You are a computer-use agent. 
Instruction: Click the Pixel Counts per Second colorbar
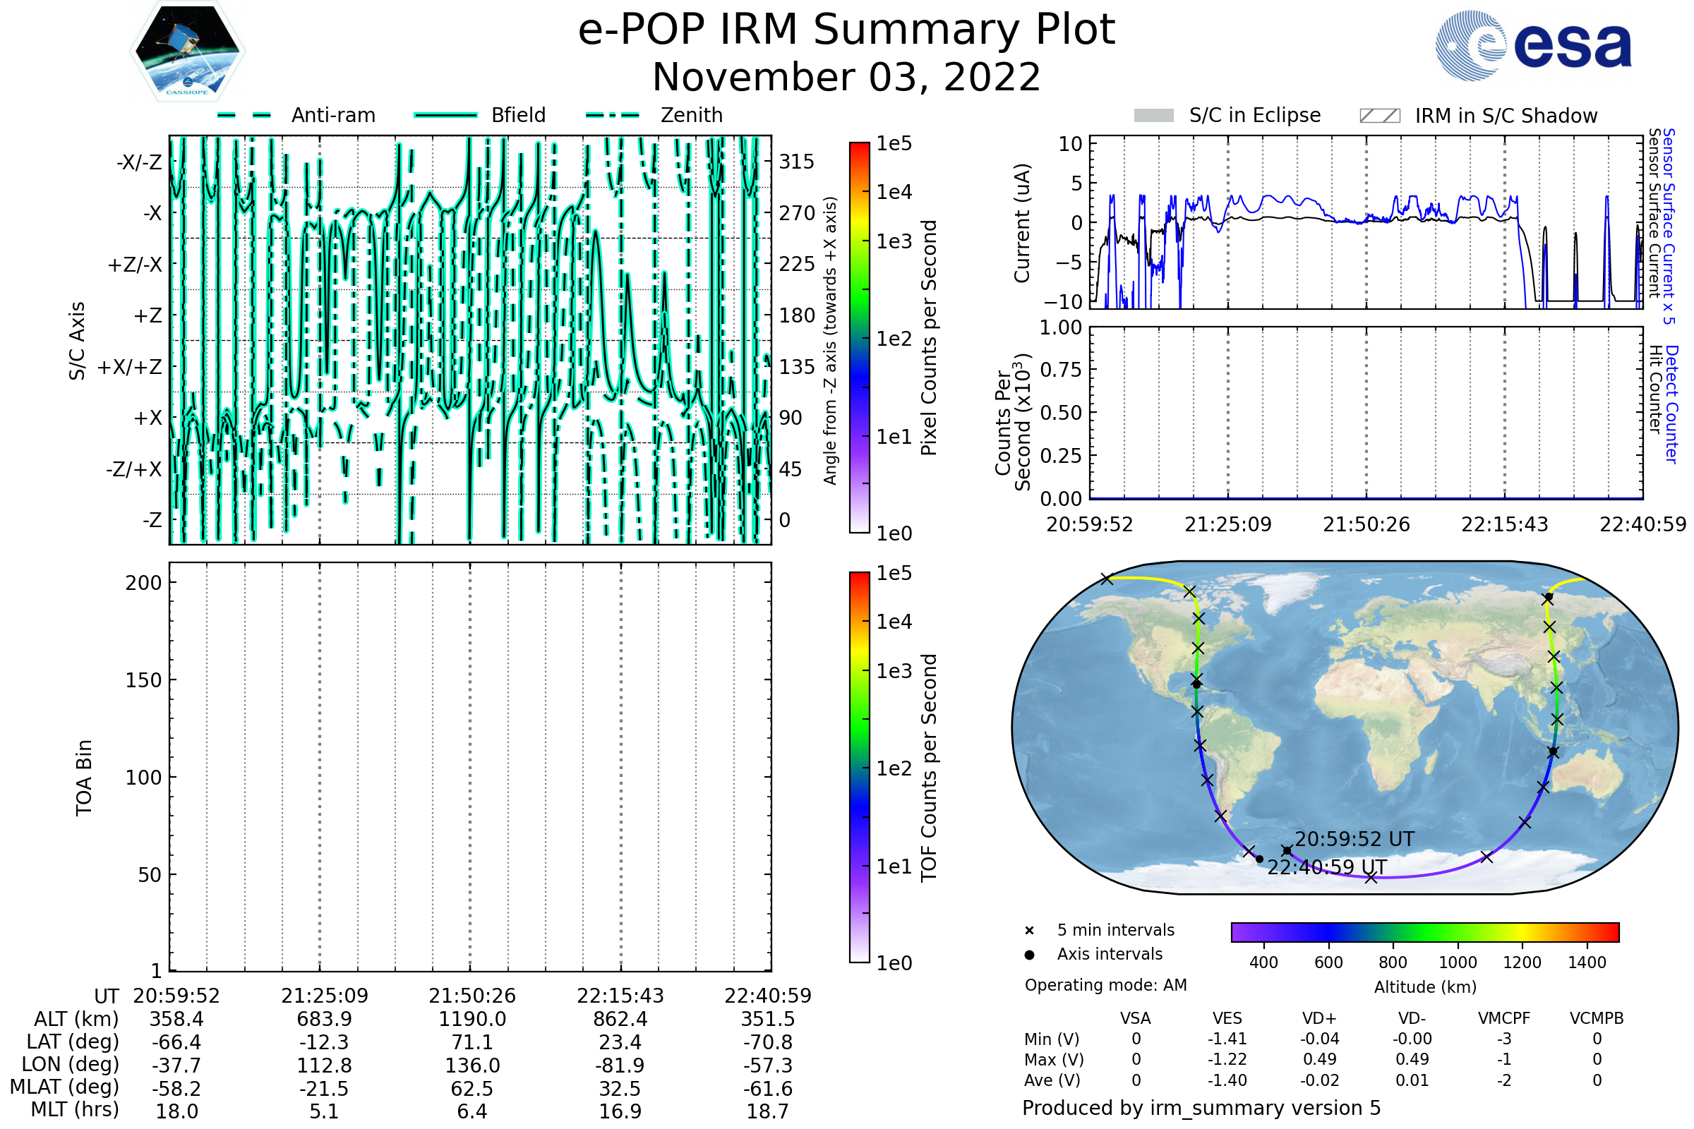859,337
